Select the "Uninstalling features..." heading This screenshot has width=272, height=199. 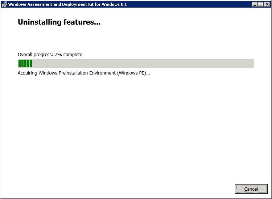tap(59, 22)
